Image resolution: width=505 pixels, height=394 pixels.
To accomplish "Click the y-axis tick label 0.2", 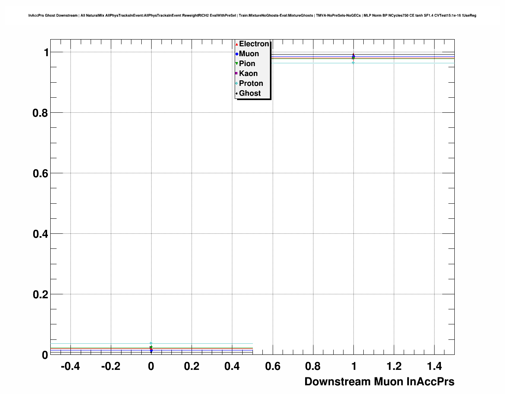I will pyautogui.click(x=40, y=295).
